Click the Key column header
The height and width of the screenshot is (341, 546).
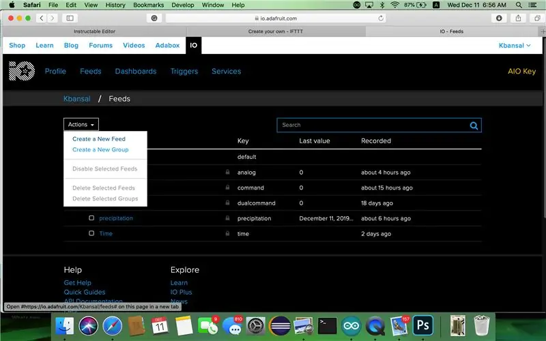point(243,141)
